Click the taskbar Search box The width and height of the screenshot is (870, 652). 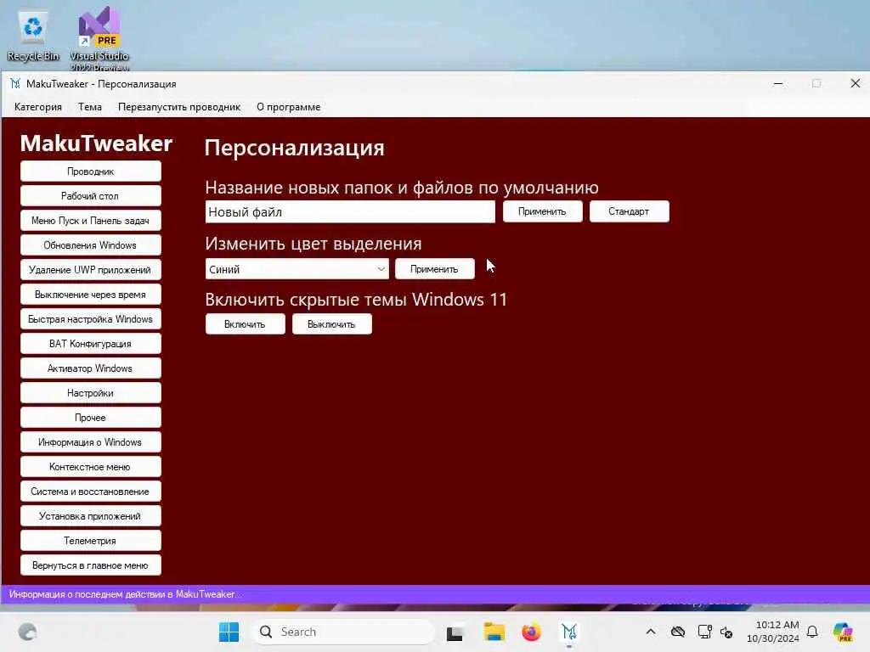(343, 632)
